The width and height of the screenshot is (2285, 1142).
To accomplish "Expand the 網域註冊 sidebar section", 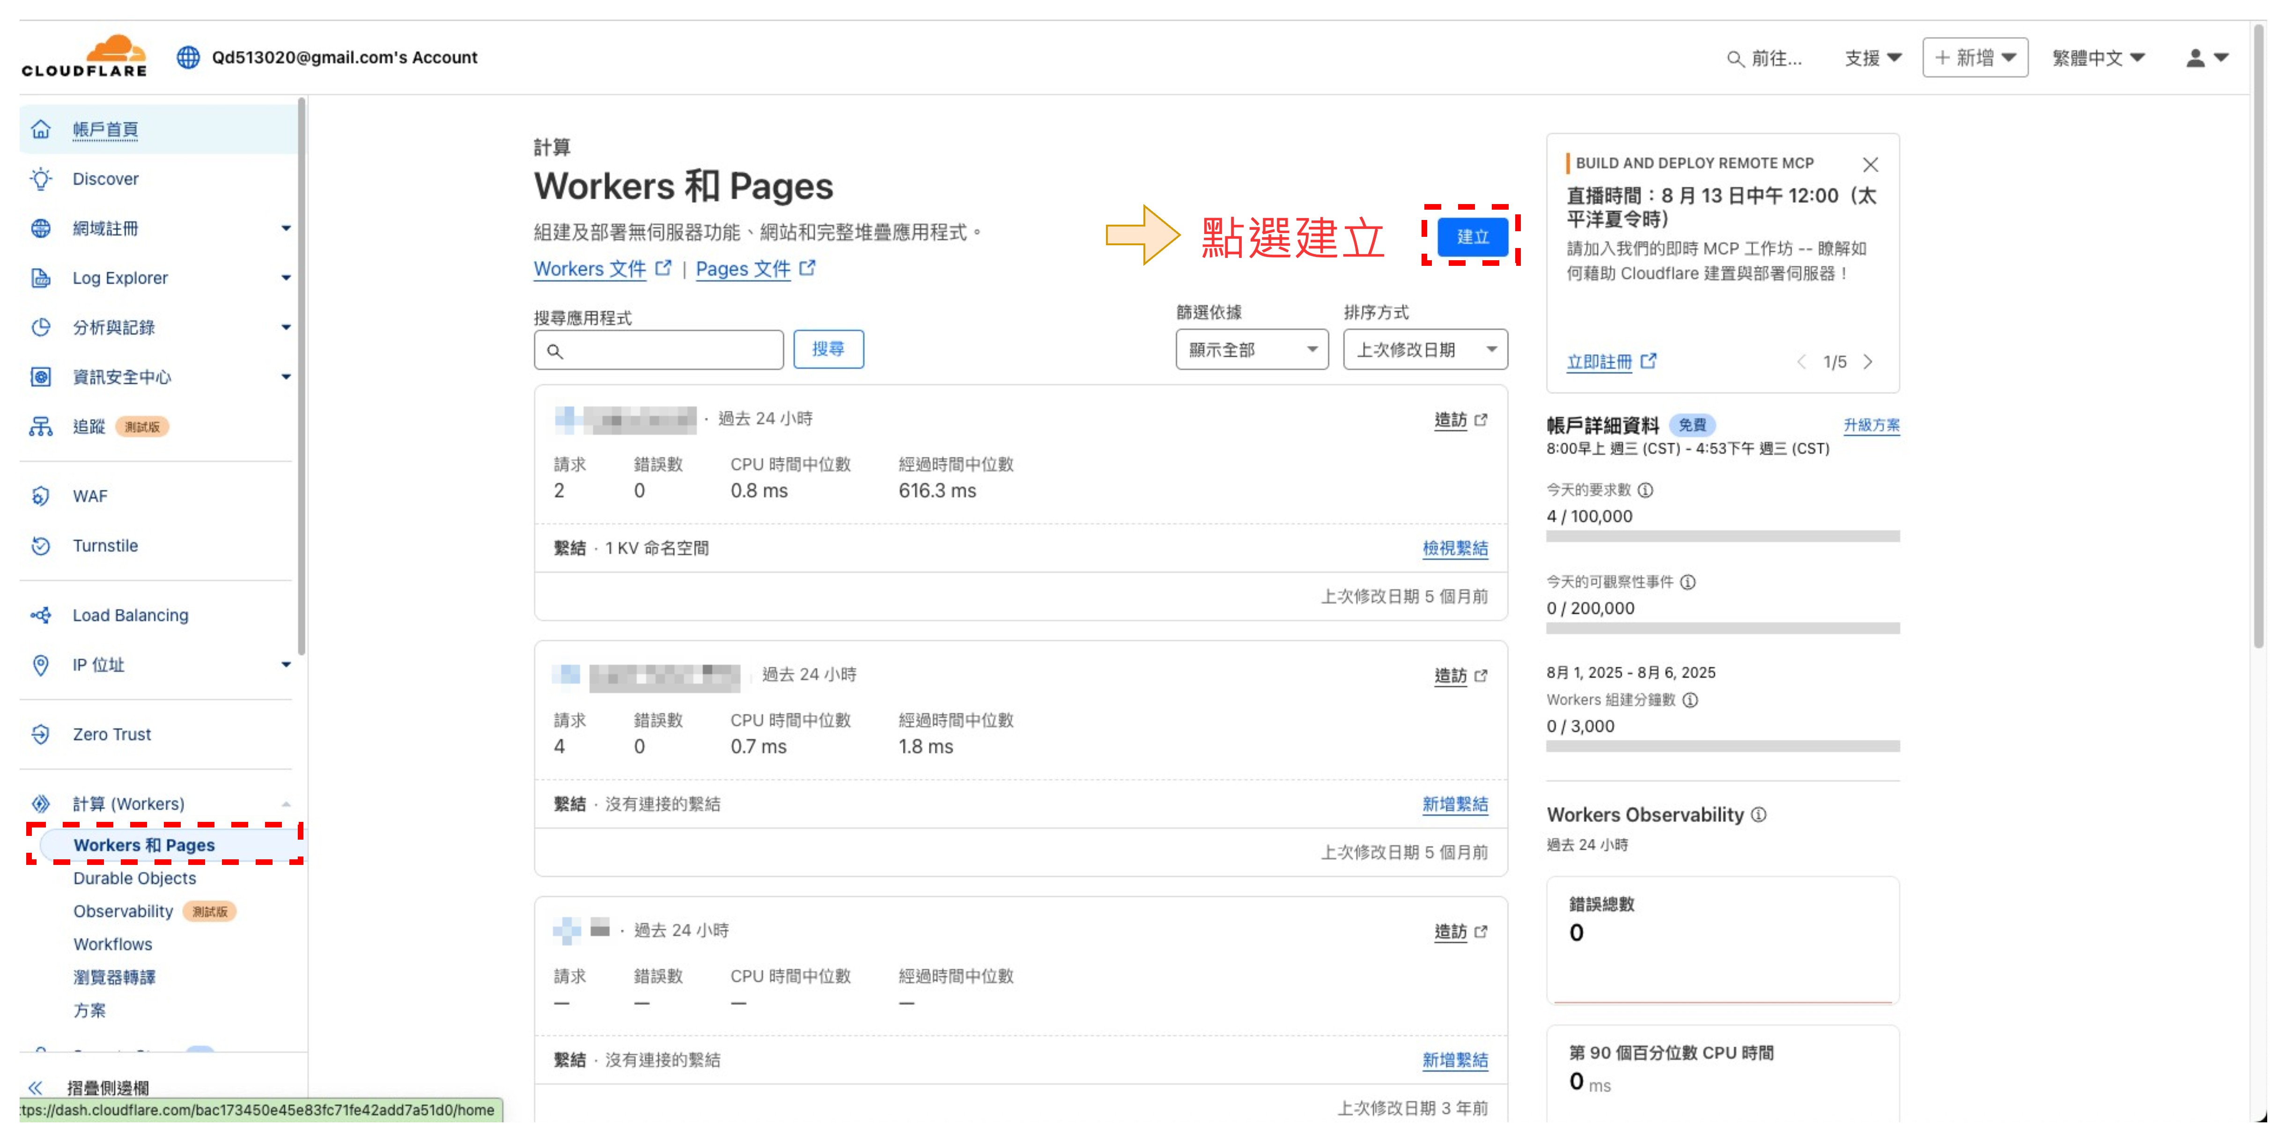I will pos(286,229).
